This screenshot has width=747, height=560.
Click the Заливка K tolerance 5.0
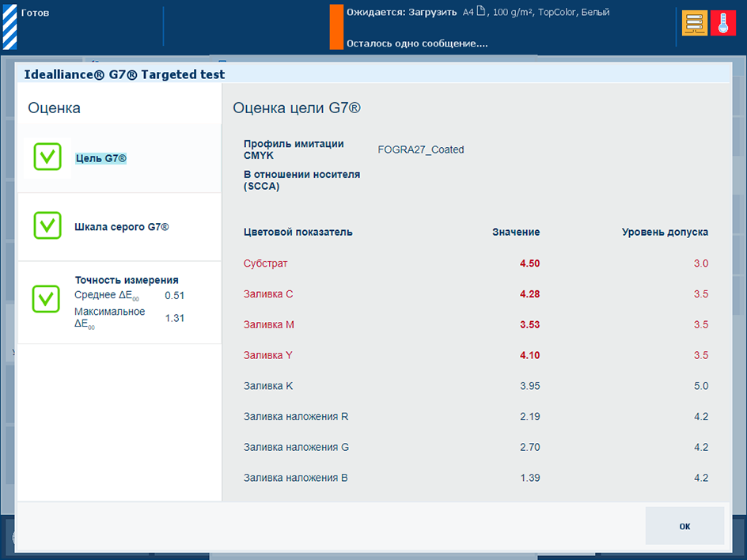[701, 386]
